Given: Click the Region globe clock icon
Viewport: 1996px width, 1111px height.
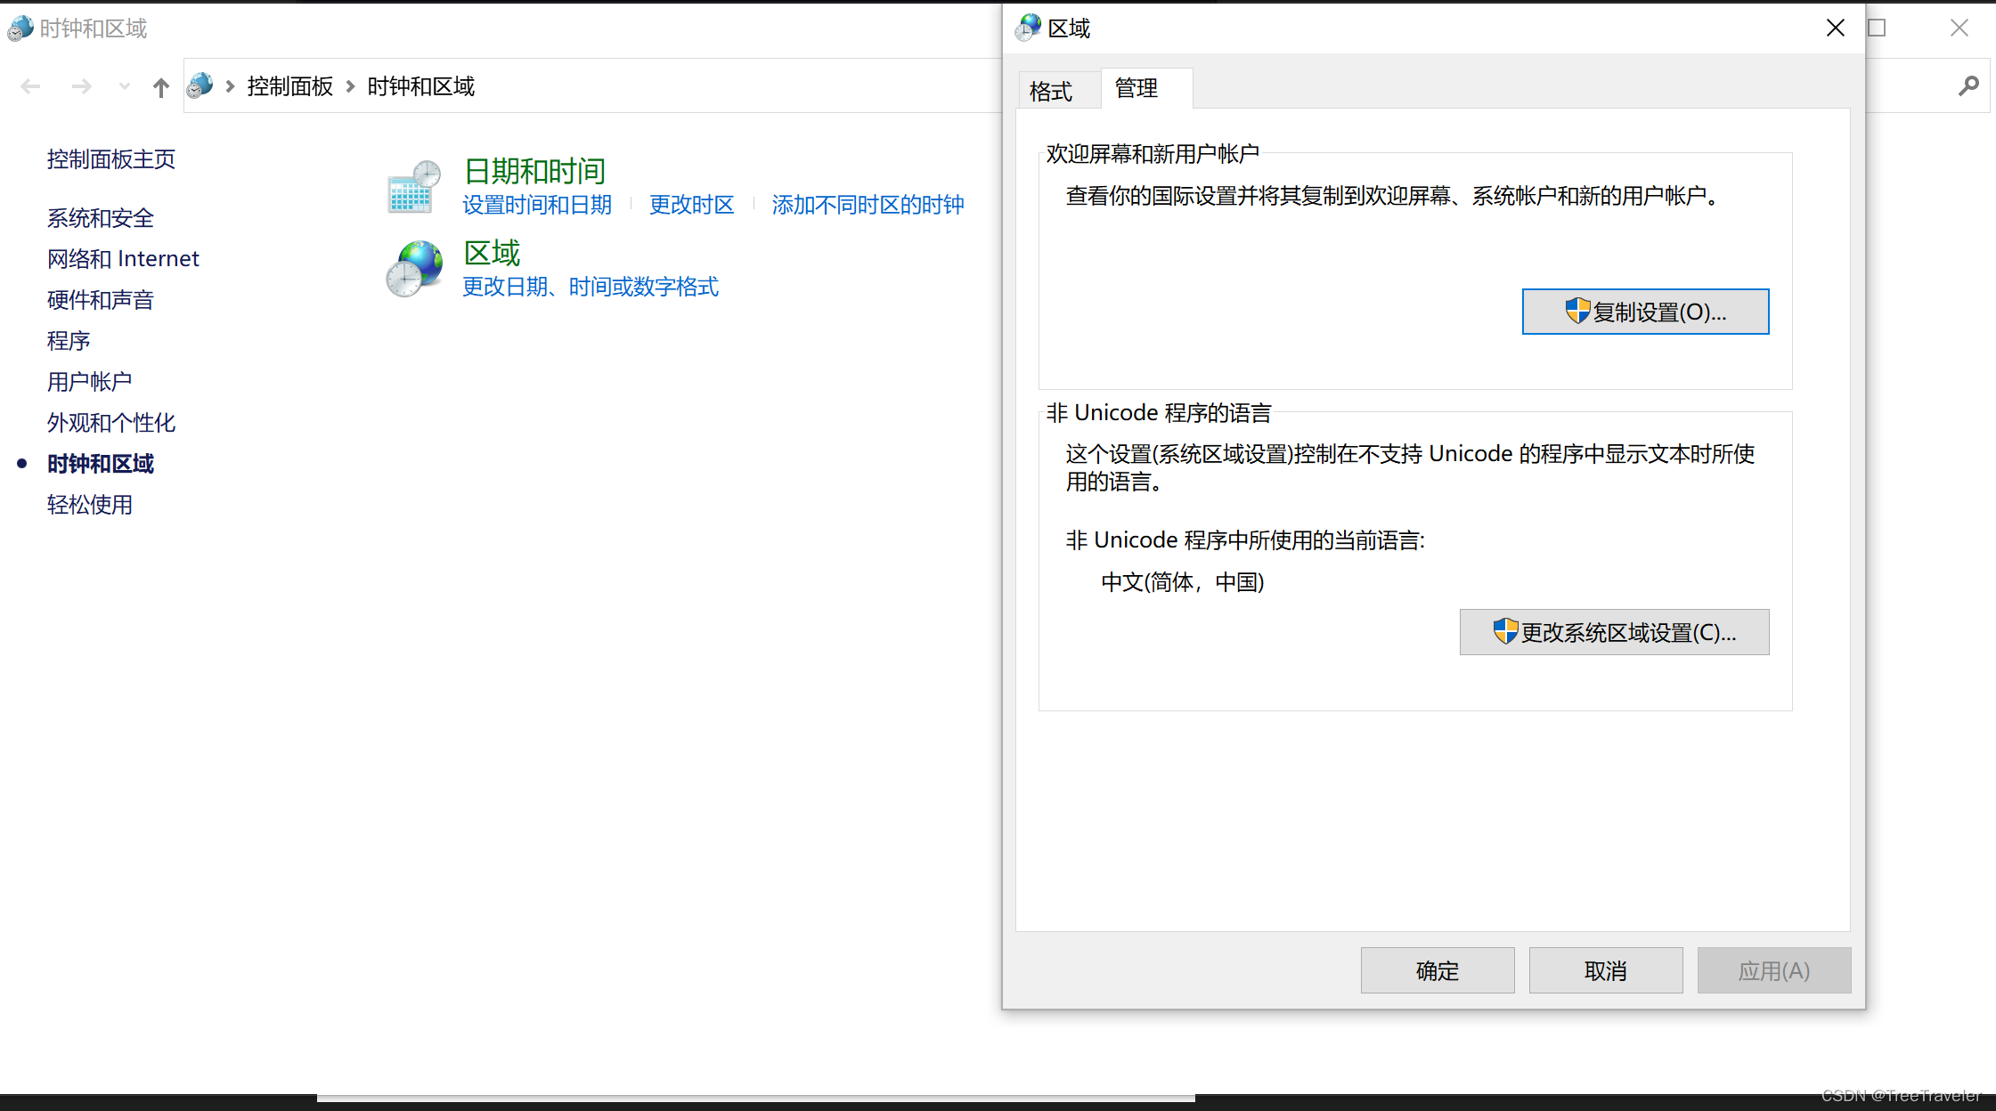Looking at the screenshot, I should 414,269.
